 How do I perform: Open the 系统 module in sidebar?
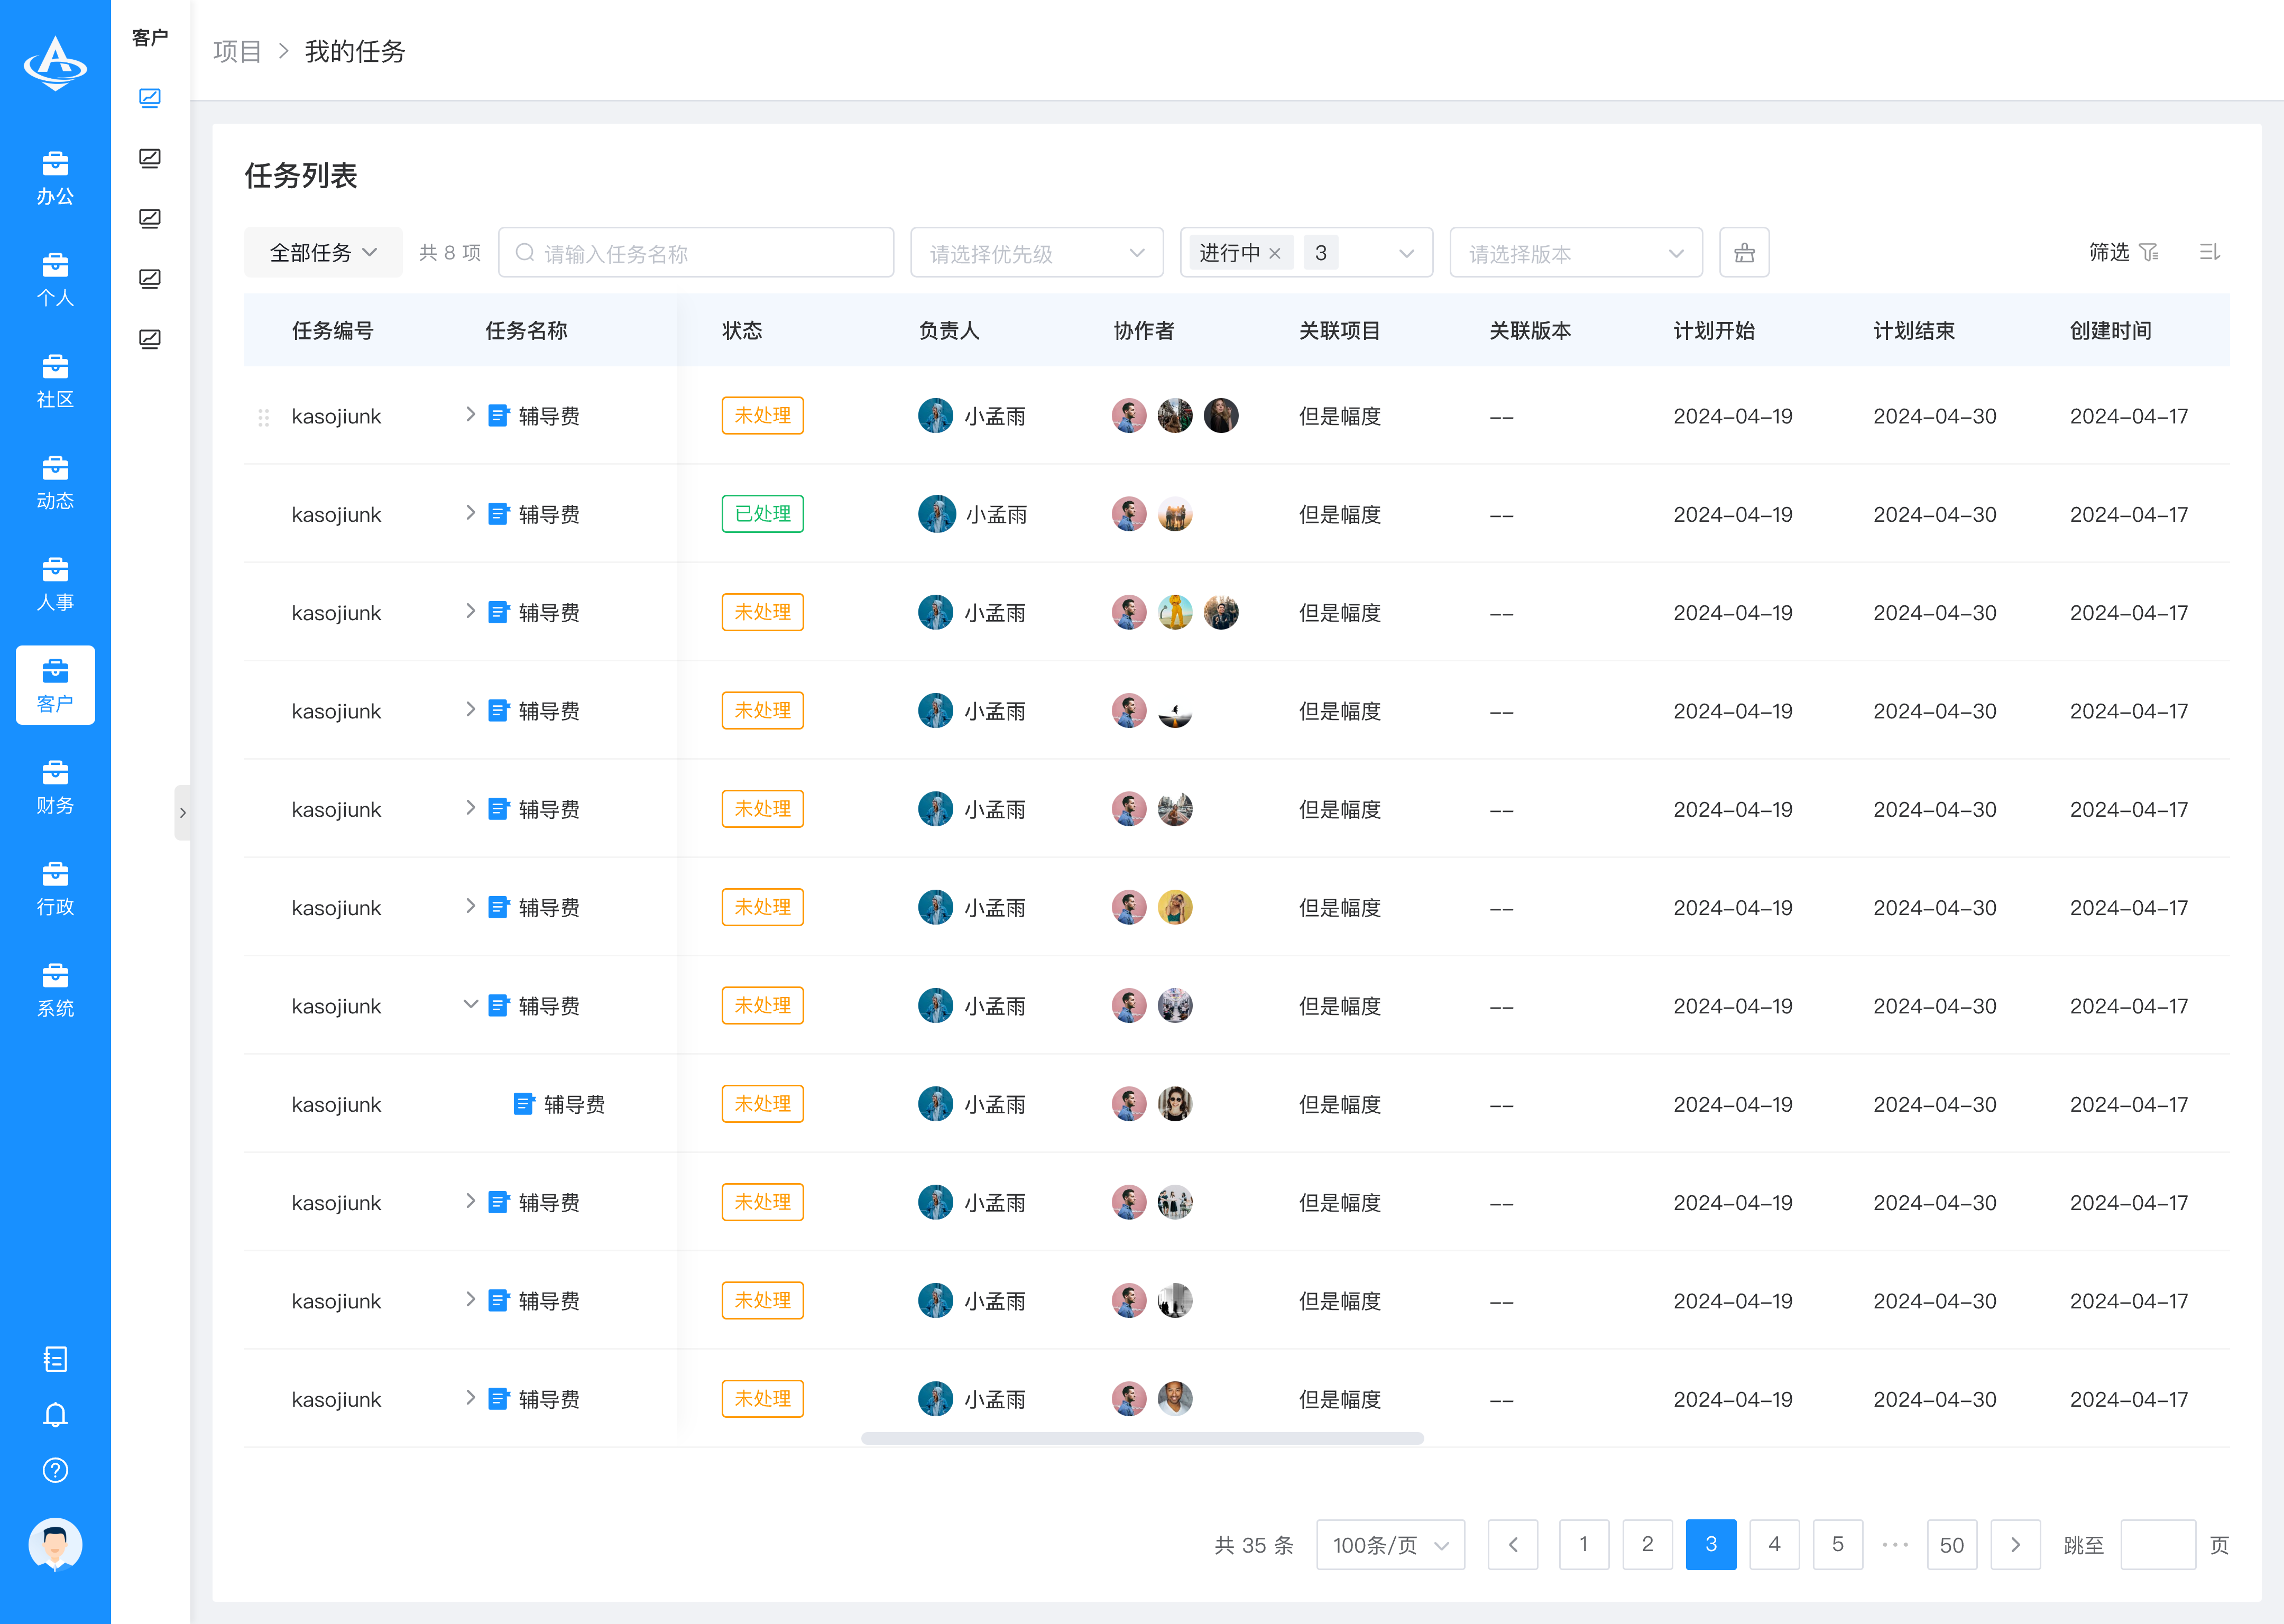[55, 991]
